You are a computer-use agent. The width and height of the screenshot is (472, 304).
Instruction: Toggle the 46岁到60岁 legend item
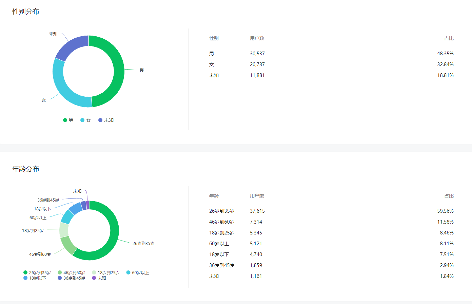pos(72,272)
